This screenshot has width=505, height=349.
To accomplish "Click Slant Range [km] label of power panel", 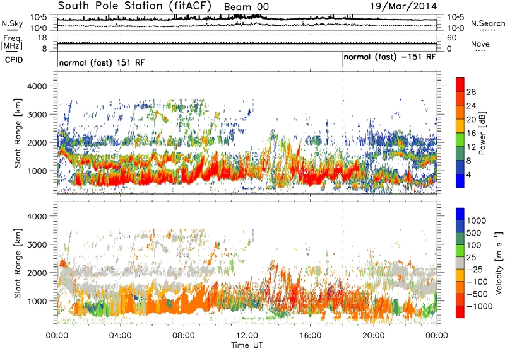I will point(18,133).
